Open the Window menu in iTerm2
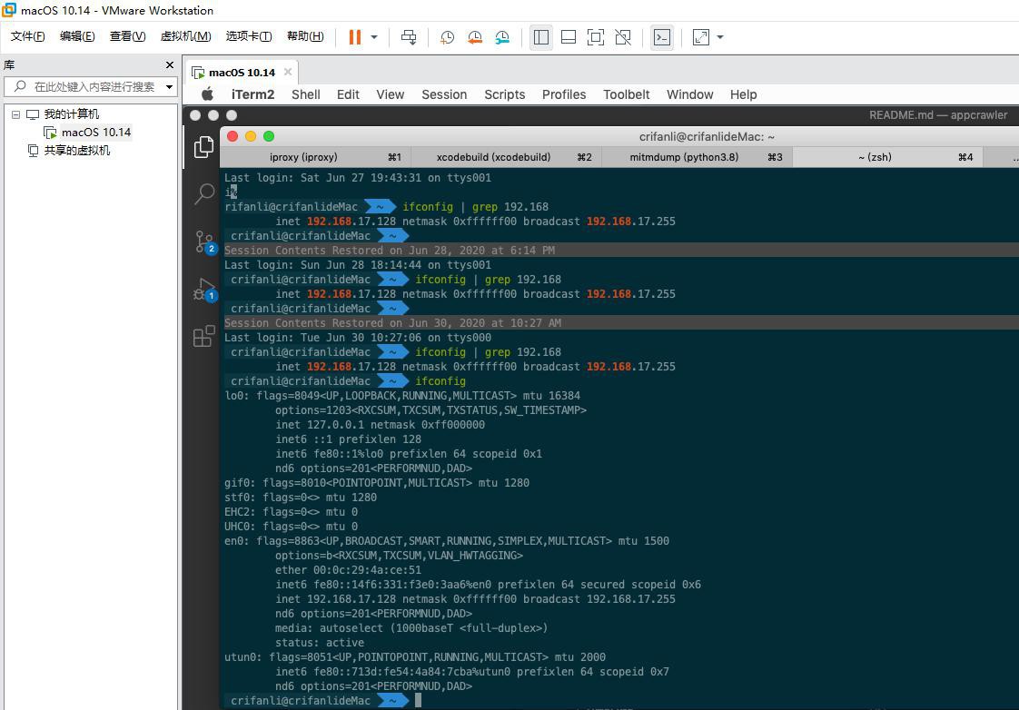The image size is (1019, 710). [689, 94]
